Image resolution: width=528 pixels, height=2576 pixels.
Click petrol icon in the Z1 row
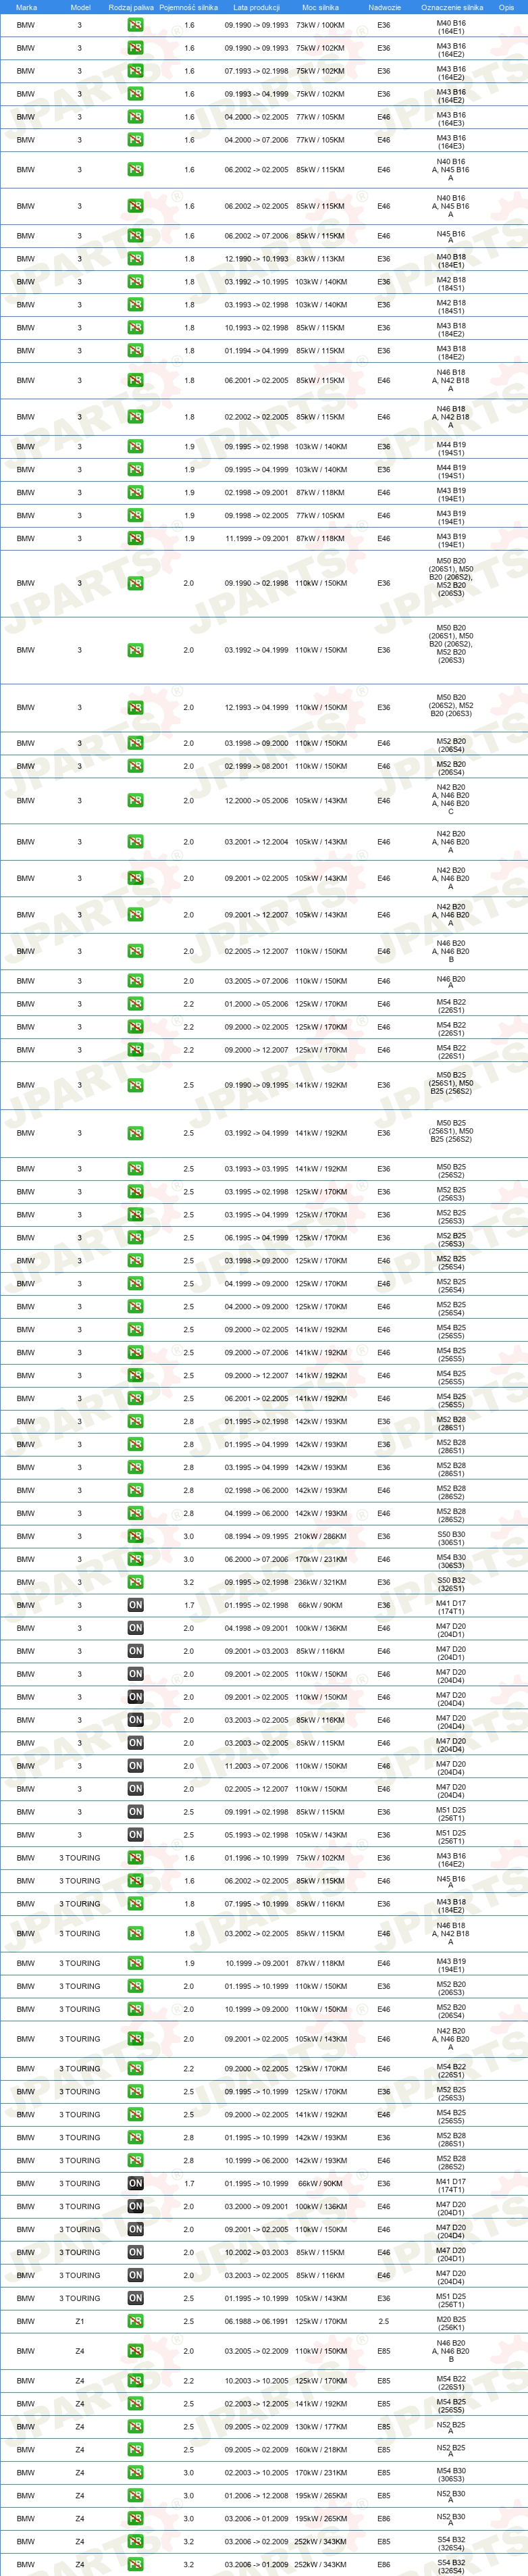(x=135, y=2321)
